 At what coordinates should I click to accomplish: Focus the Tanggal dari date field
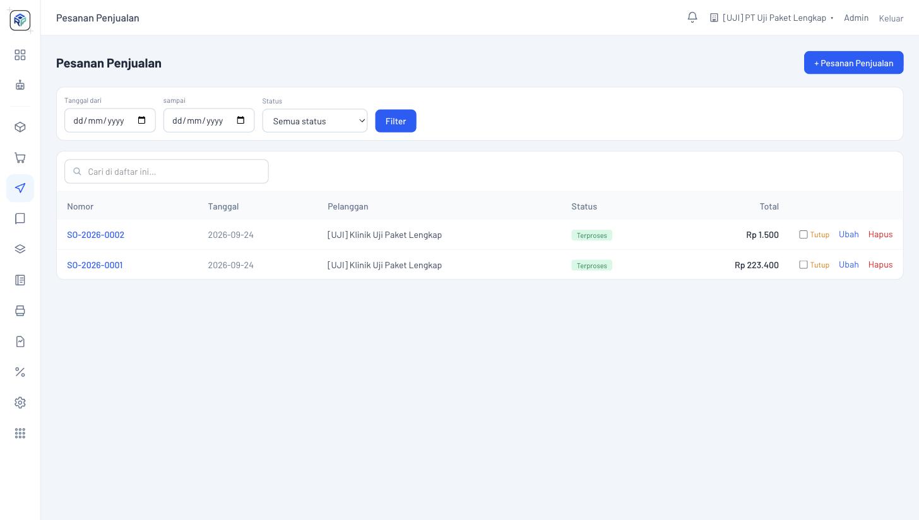110,121
